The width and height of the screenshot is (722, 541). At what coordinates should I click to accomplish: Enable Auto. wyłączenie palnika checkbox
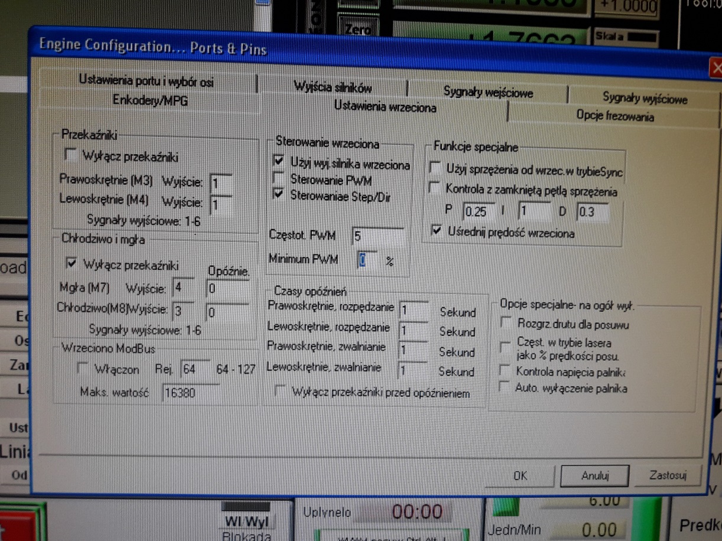505,387
